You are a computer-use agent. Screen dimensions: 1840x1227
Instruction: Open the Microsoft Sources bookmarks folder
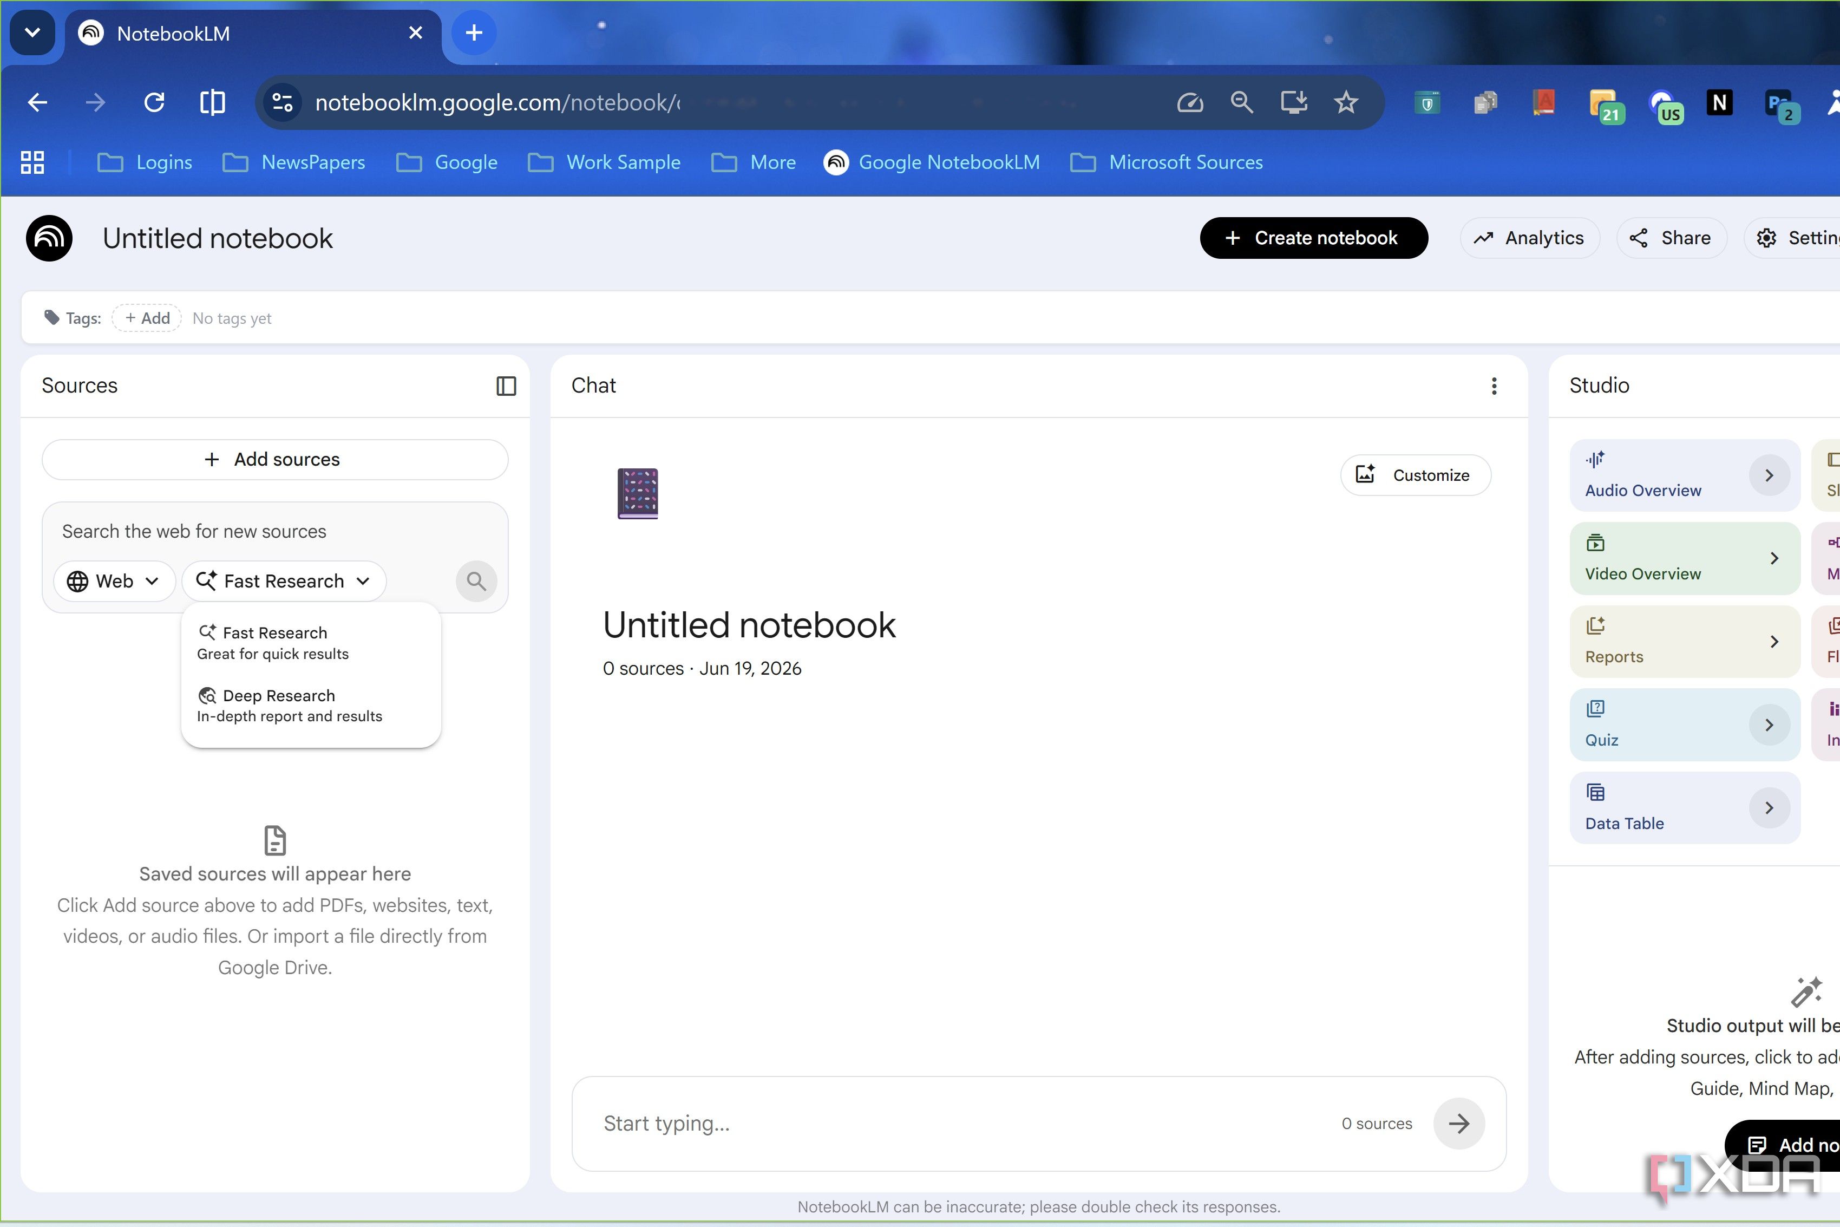[x=1167, y=163]
